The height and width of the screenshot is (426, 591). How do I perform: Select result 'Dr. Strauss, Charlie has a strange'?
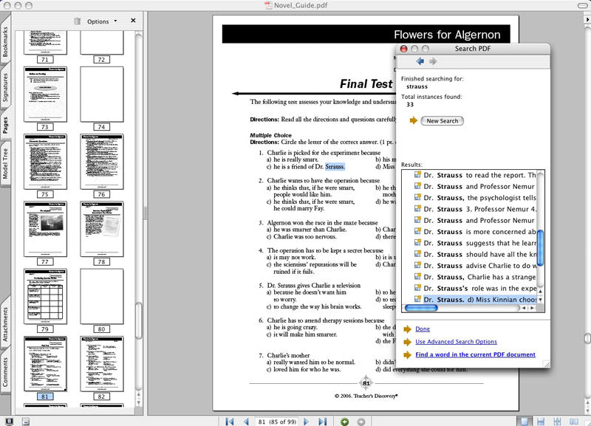[x=479, y=277]
